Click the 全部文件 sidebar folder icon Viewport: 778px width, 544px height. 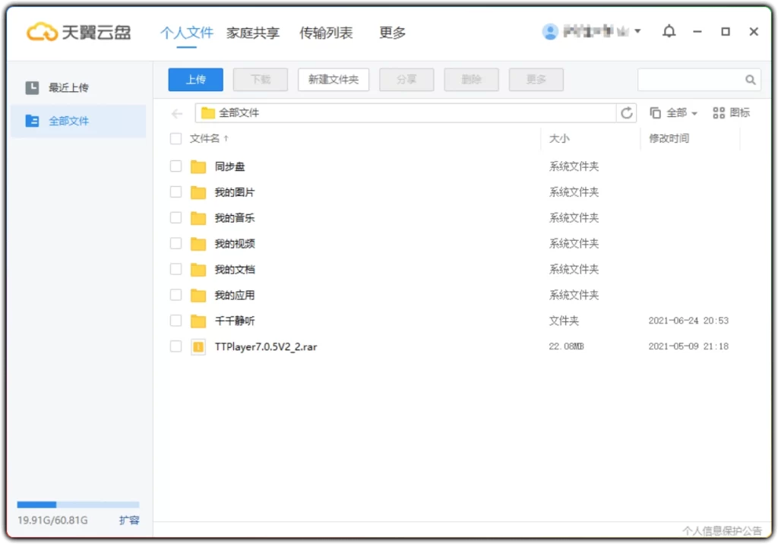click(x=32, y=121)
